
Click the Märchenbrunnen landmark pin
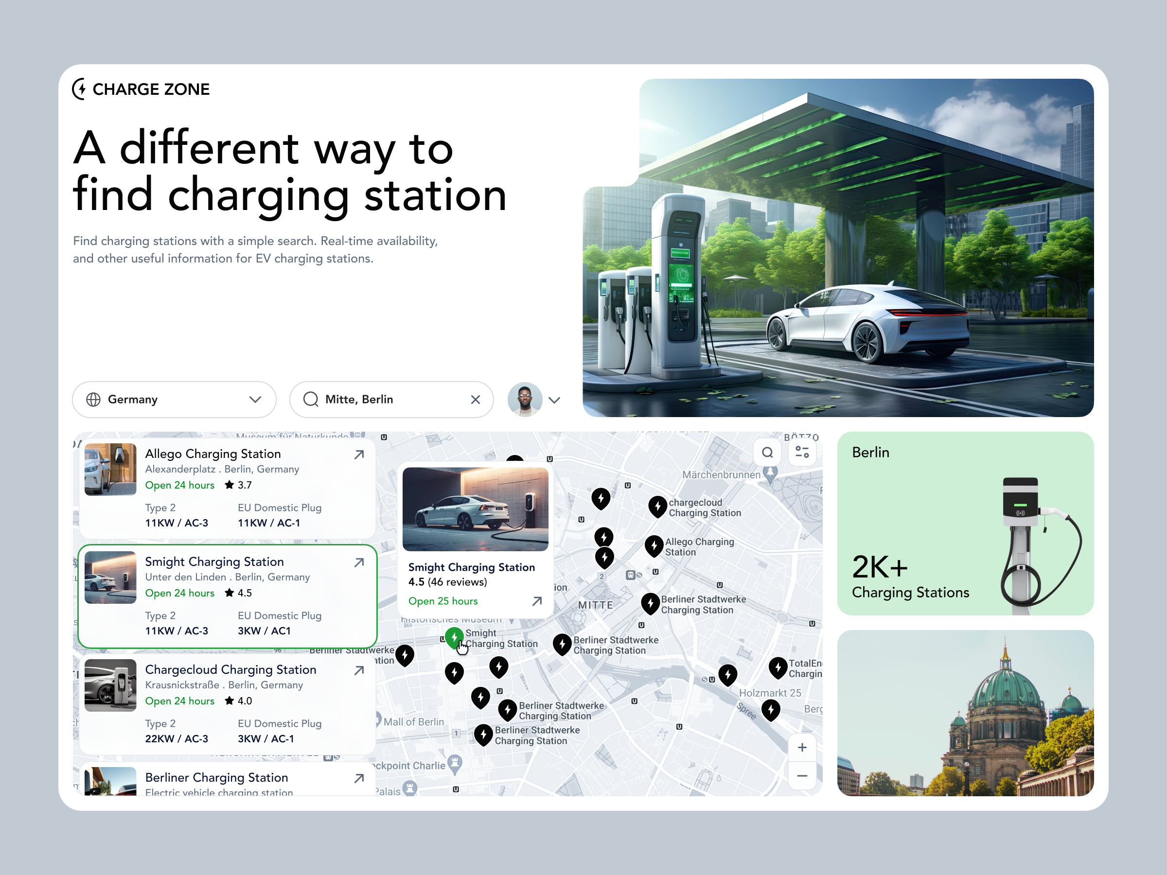[x=770, y=474]
